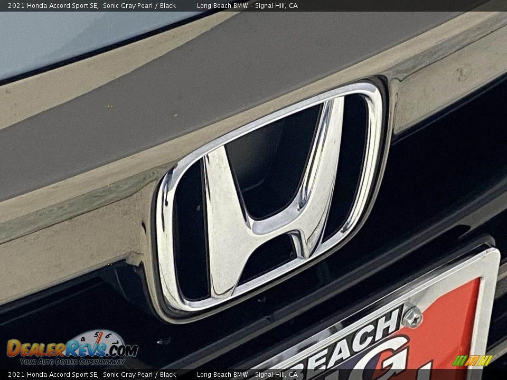Click the chrome Honda H emblem

click(x=270, y=196)
